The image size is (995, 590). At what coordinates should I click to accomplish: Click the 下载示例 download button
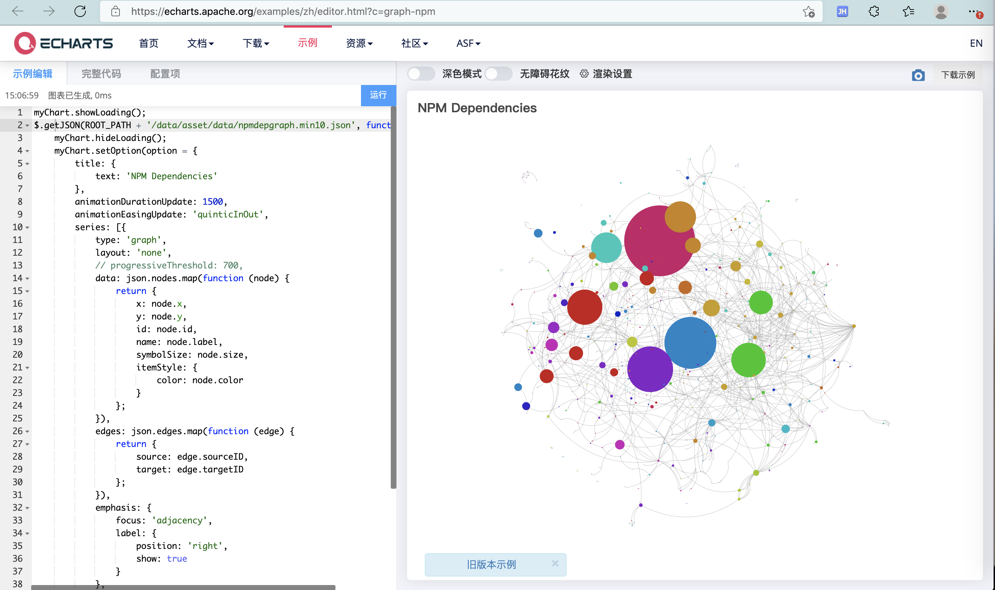(x=957, y=75)
